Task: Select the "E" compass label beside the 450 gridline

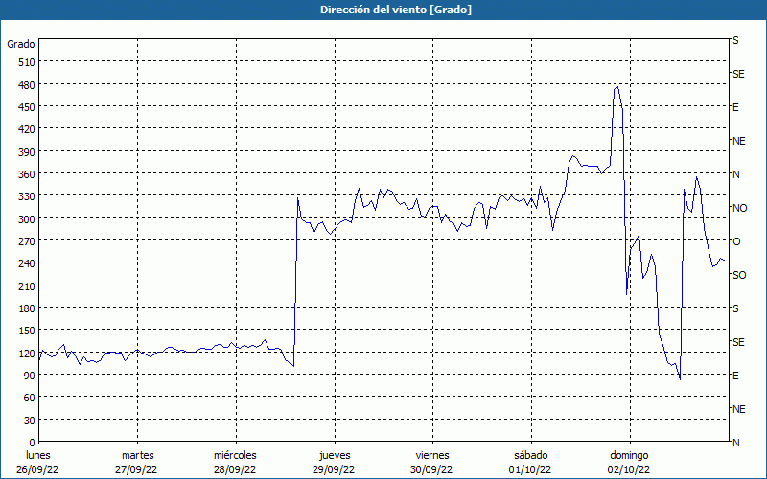Action: (x=735, y=107)
